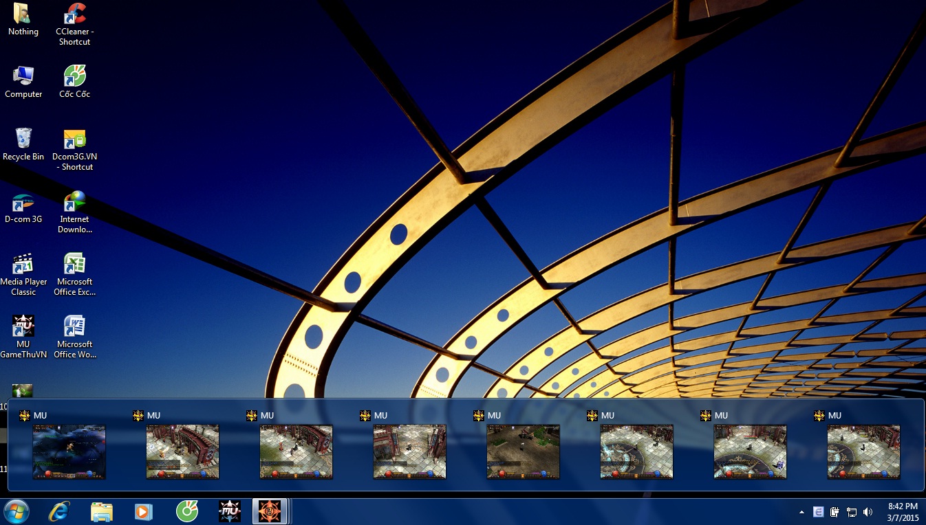Open the volume speaker icon in tray
Screen dimensions: 926x525
pyautogui.click(x=868, y=512)
